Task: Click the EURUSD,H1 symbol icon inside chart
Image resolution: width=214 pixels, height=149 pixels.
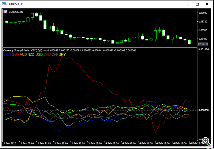Action: click(5, 12)
